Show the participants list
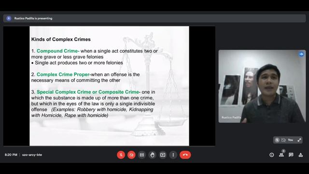The width and height of the screenshot is (309, 174). click(281, 155)
